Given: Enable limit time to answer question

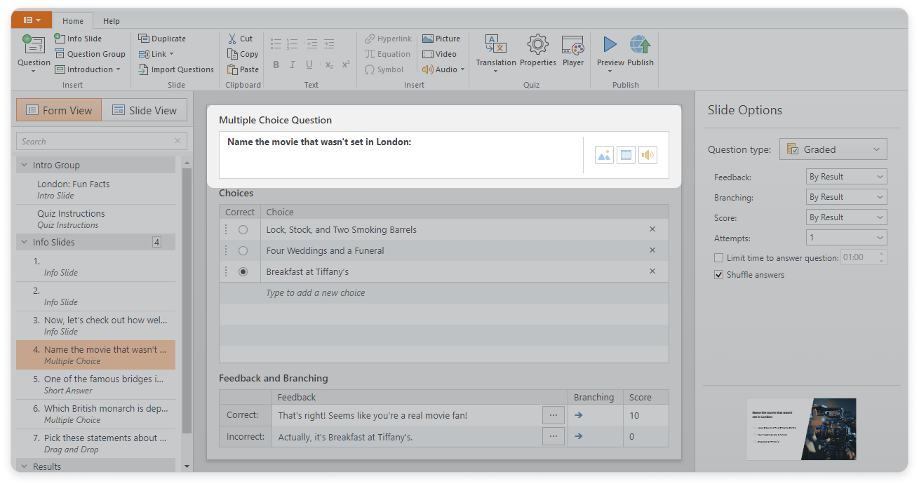Looking at the screenshot, I should click(718, 258).
